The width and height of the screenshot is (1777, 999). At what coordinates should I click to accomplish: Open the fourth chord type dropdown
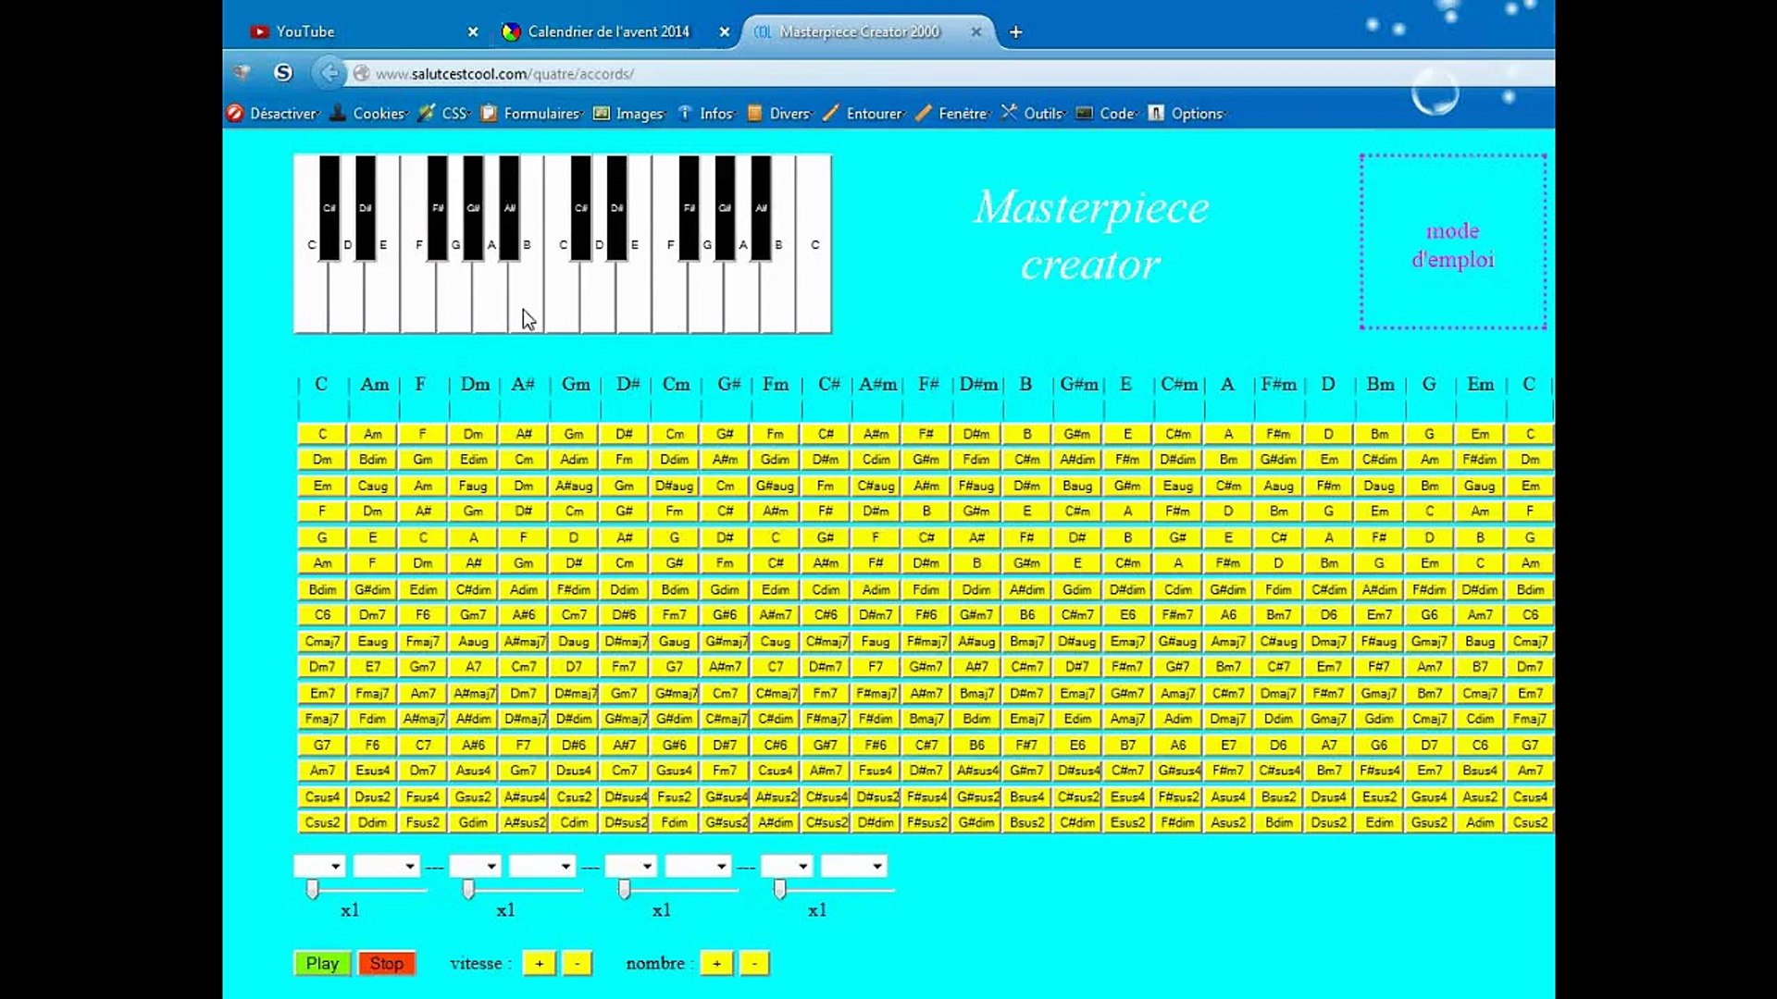pos(853,866)
